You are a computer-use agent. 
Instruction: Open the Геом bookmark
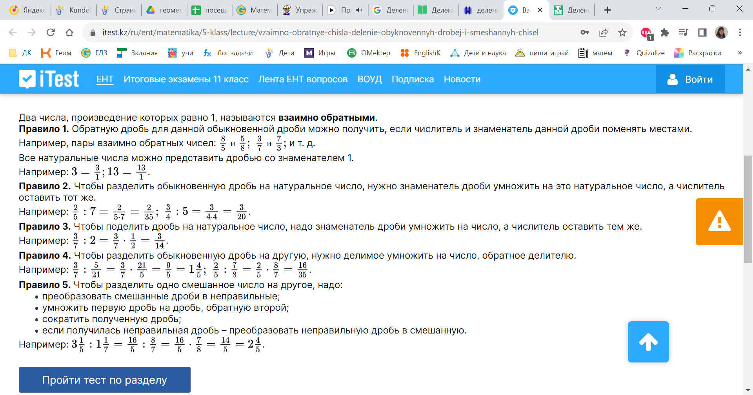(x=56, y=53)
